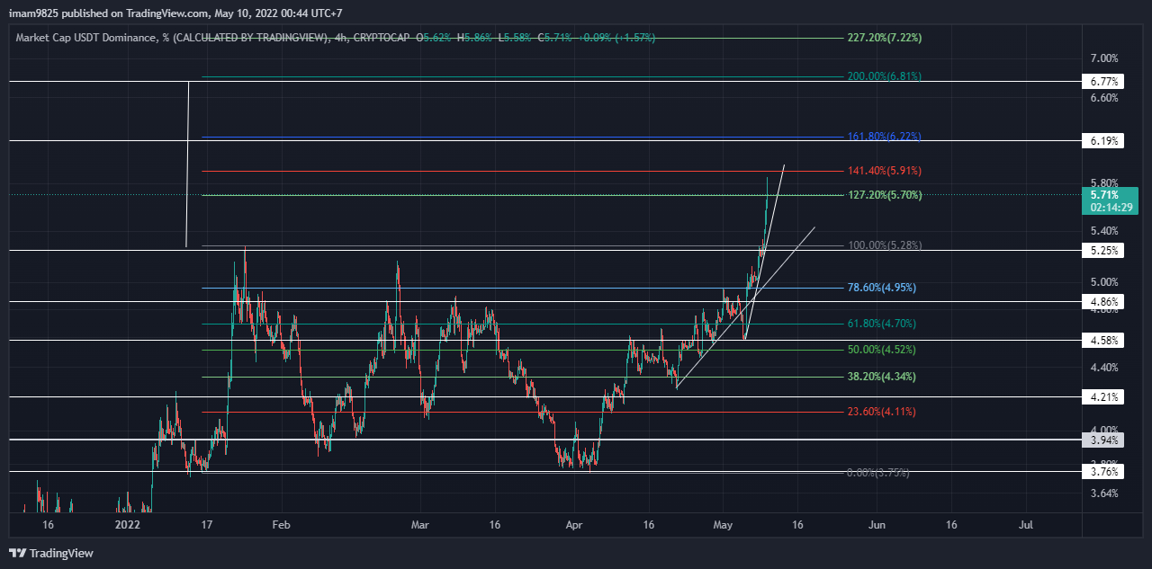1152x569 pixels.
Task: Click the 'Jul' label on time axis
Action: (x=1025, y=524)
